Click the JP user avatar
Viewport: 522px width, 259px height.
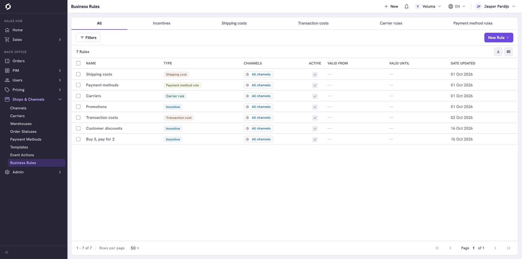tap(478, 6)
